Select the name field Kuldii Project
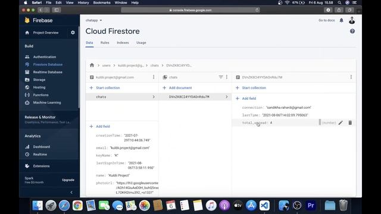Image resolution: width=381 pixels, height=214 pixels. pyautogui.click(x=113, y=175)
